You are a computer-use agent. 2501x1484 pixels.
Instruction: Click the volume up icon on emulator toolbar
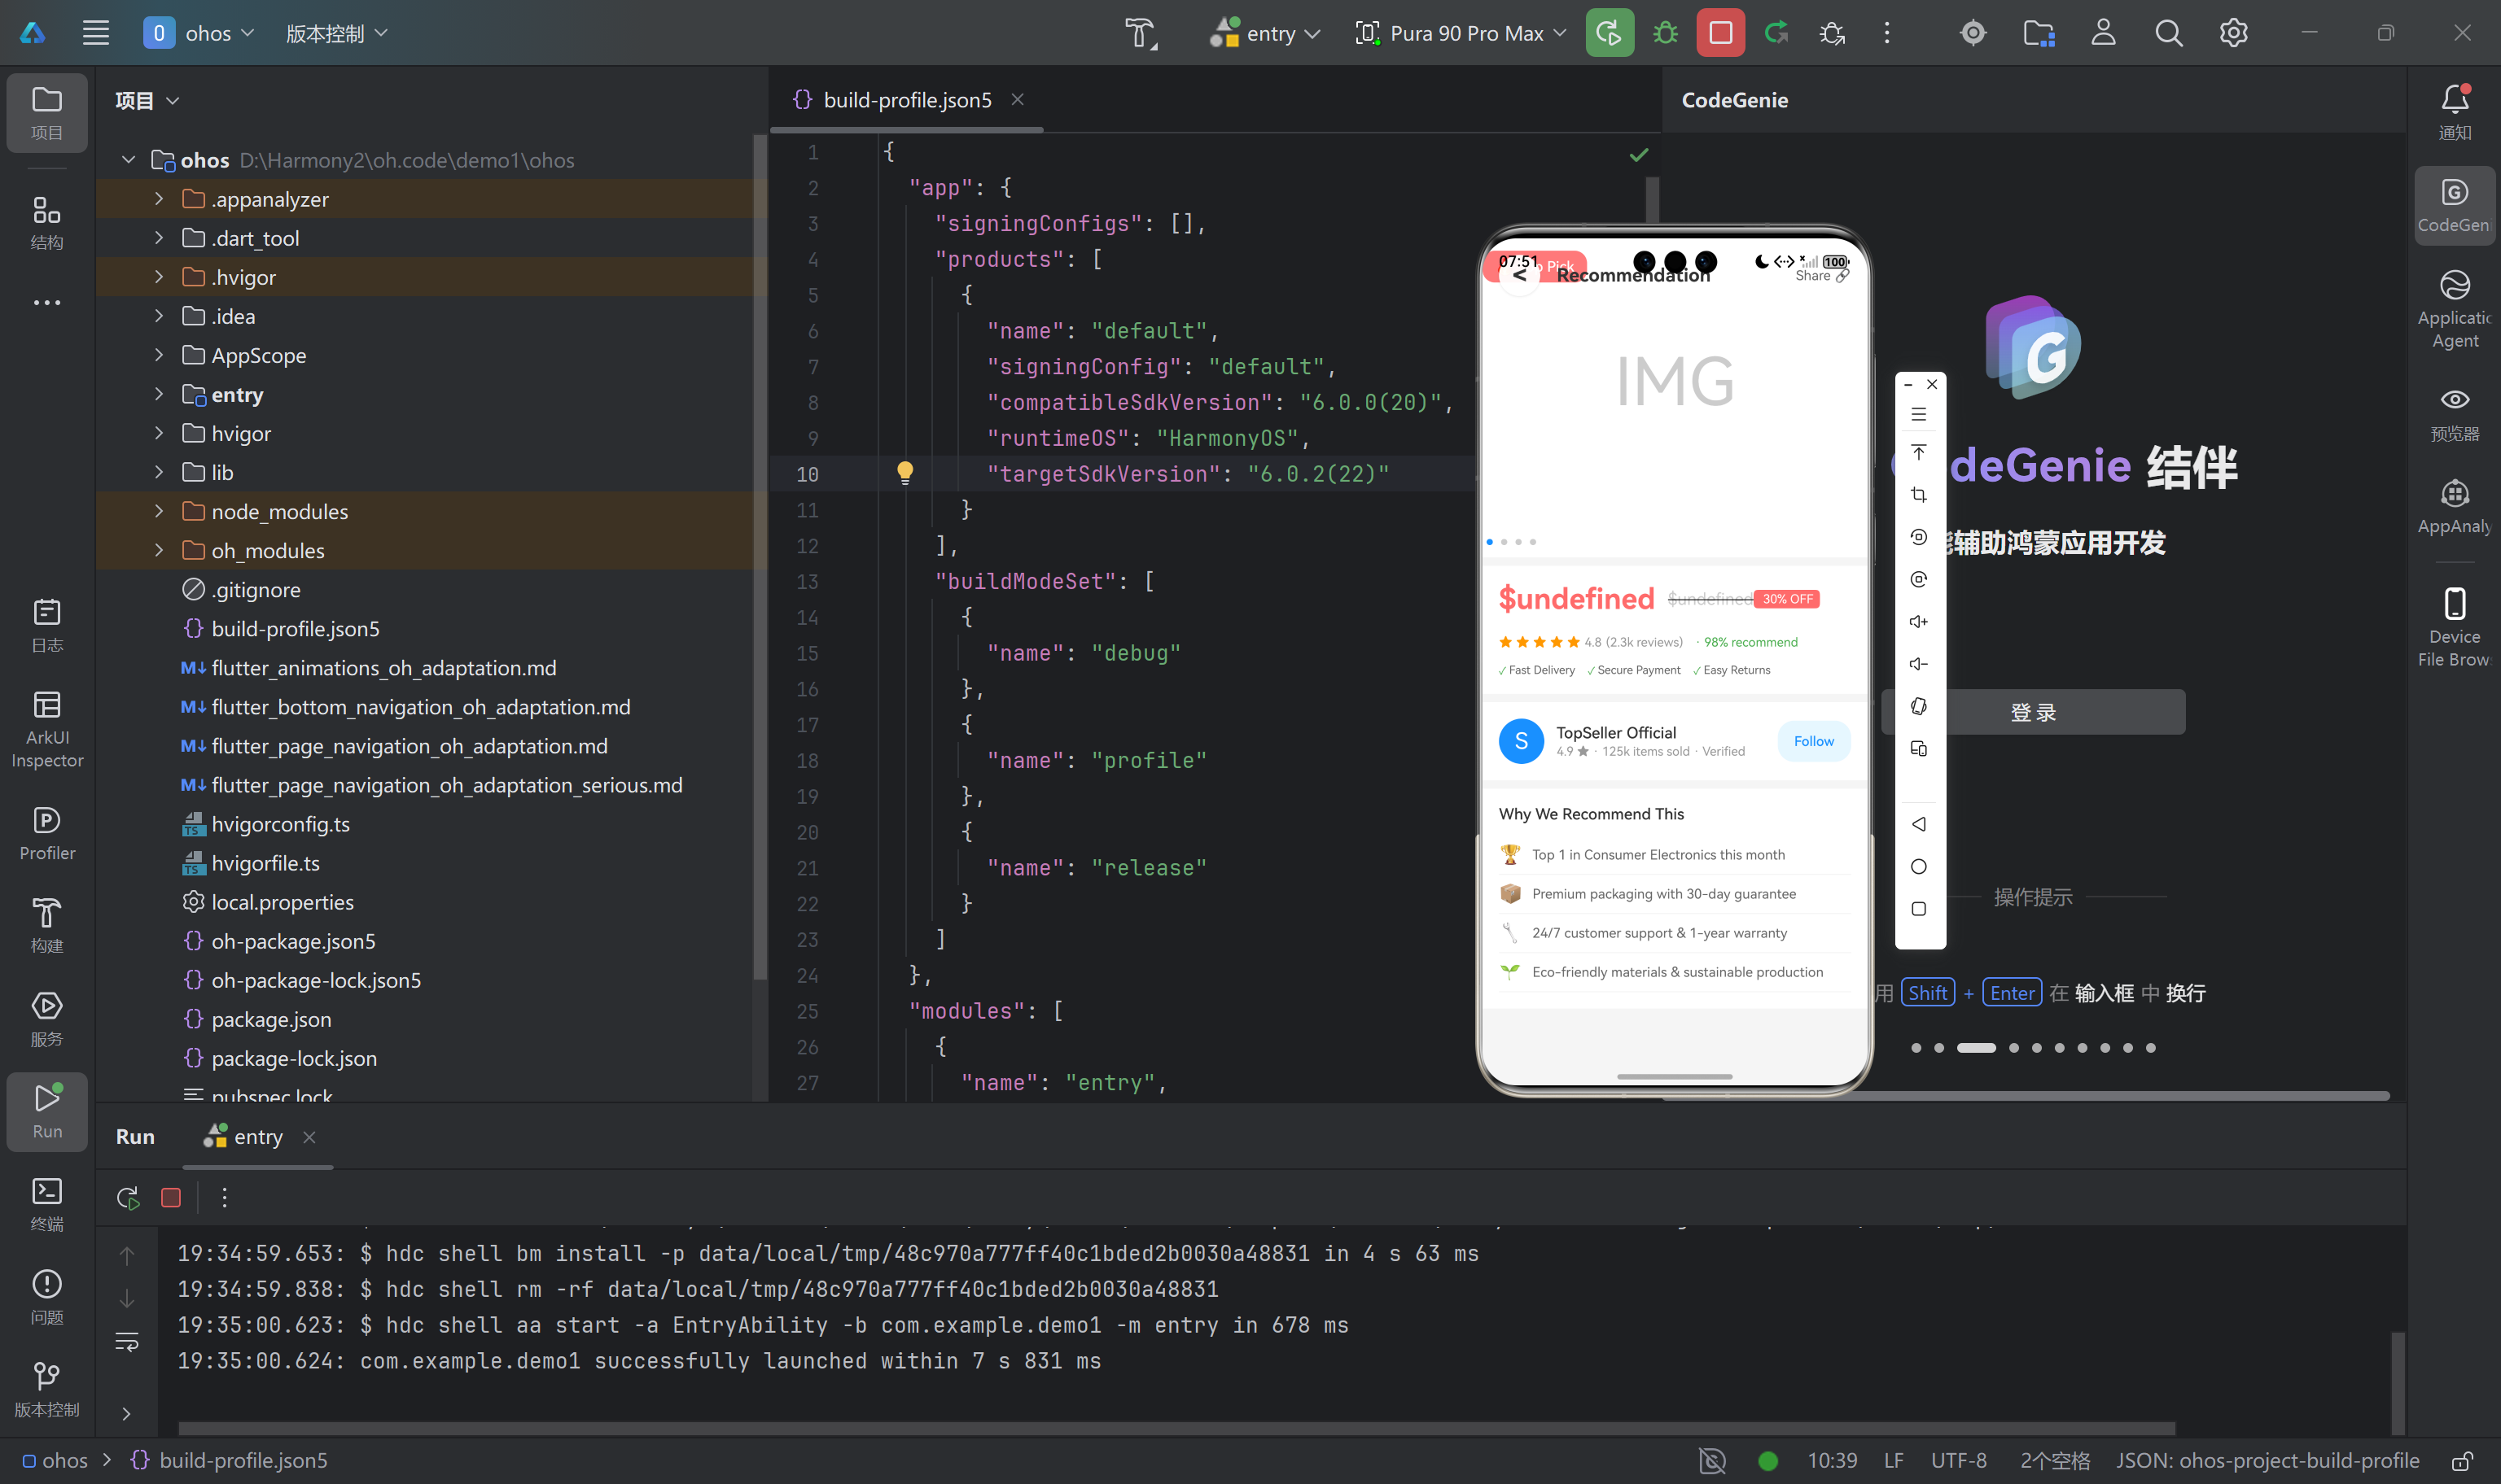click(x=1918, y=622)
